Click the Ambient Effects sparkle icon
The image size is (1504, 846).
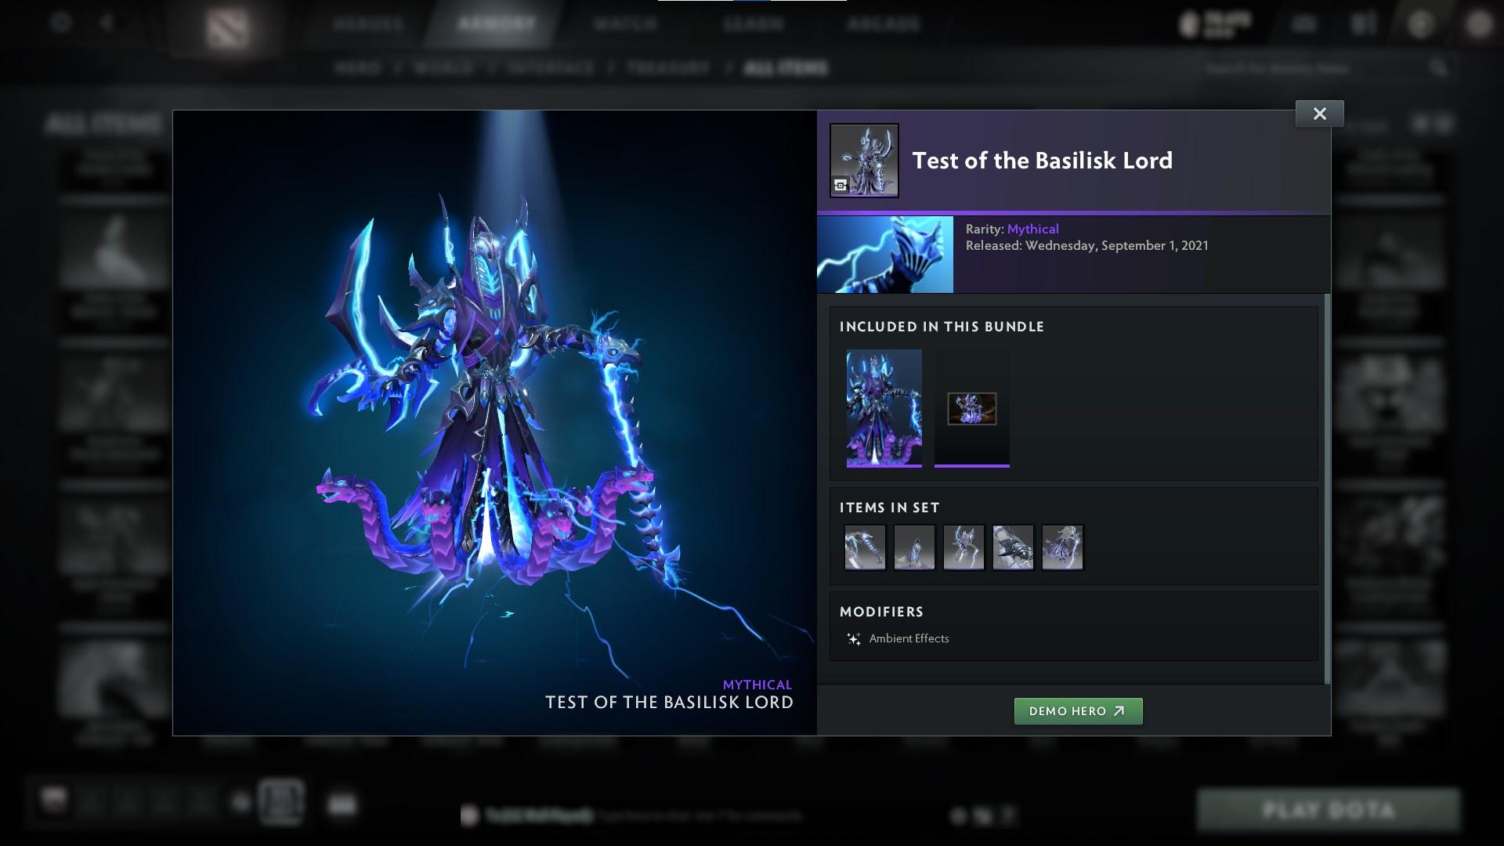click(x=854, y=638)
